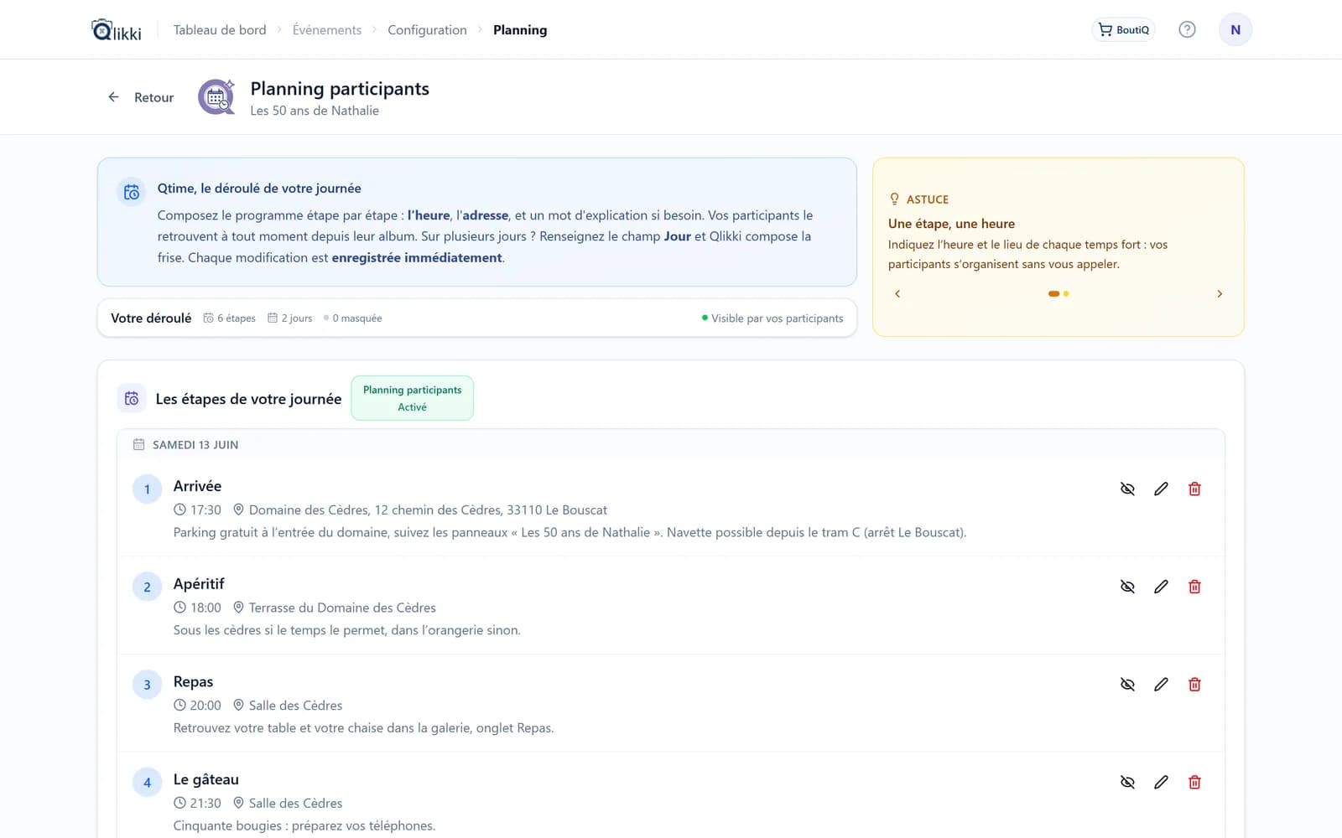Go to Événements breadcrumb
This screenshot has width=1342, height=838.
327,30
